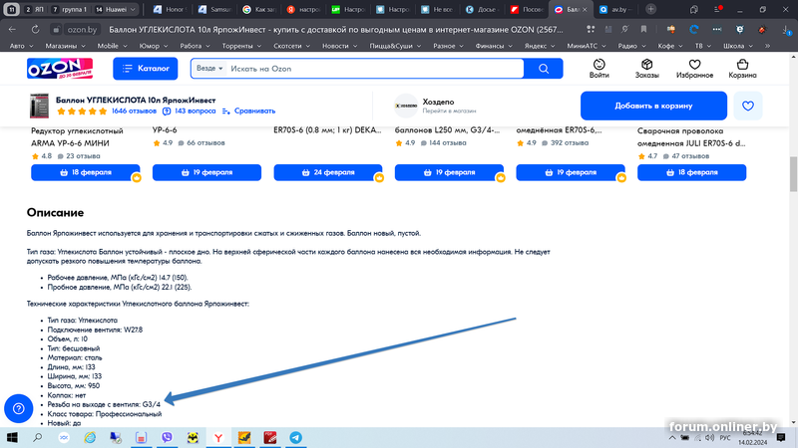Open the Избранное favorites icon
Image resolution: width=798 pixels, height=448 pixels.
click(x=694, y=69)
